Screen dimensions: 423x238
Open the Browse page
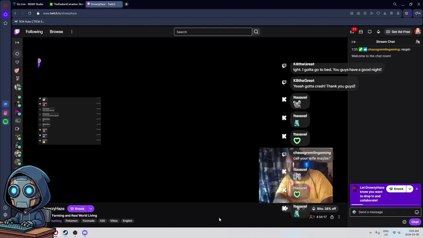click(x=56, y=32)
